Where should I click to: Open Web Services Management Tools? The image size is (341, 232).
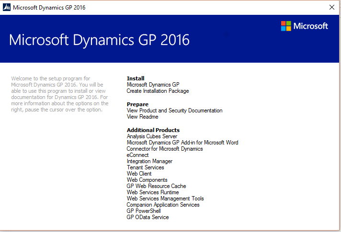point(165,199)
